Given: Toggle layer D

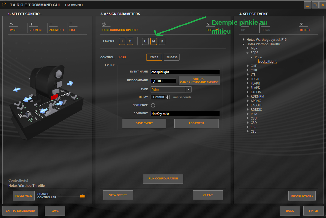Looking at the screenshot, I should click(x=162, y=41).
